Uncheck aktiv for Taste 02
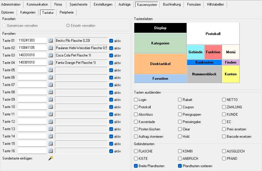 coord(111,48)
